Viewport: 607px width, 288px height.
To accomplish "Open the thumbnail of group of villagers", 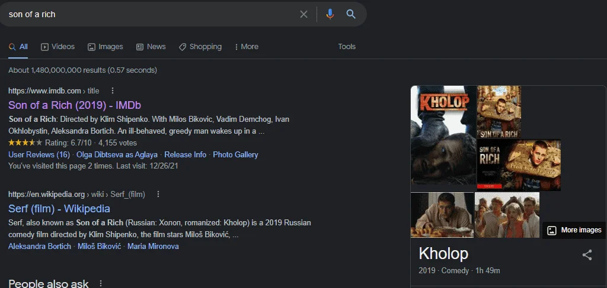I will [x=507, y=215].
